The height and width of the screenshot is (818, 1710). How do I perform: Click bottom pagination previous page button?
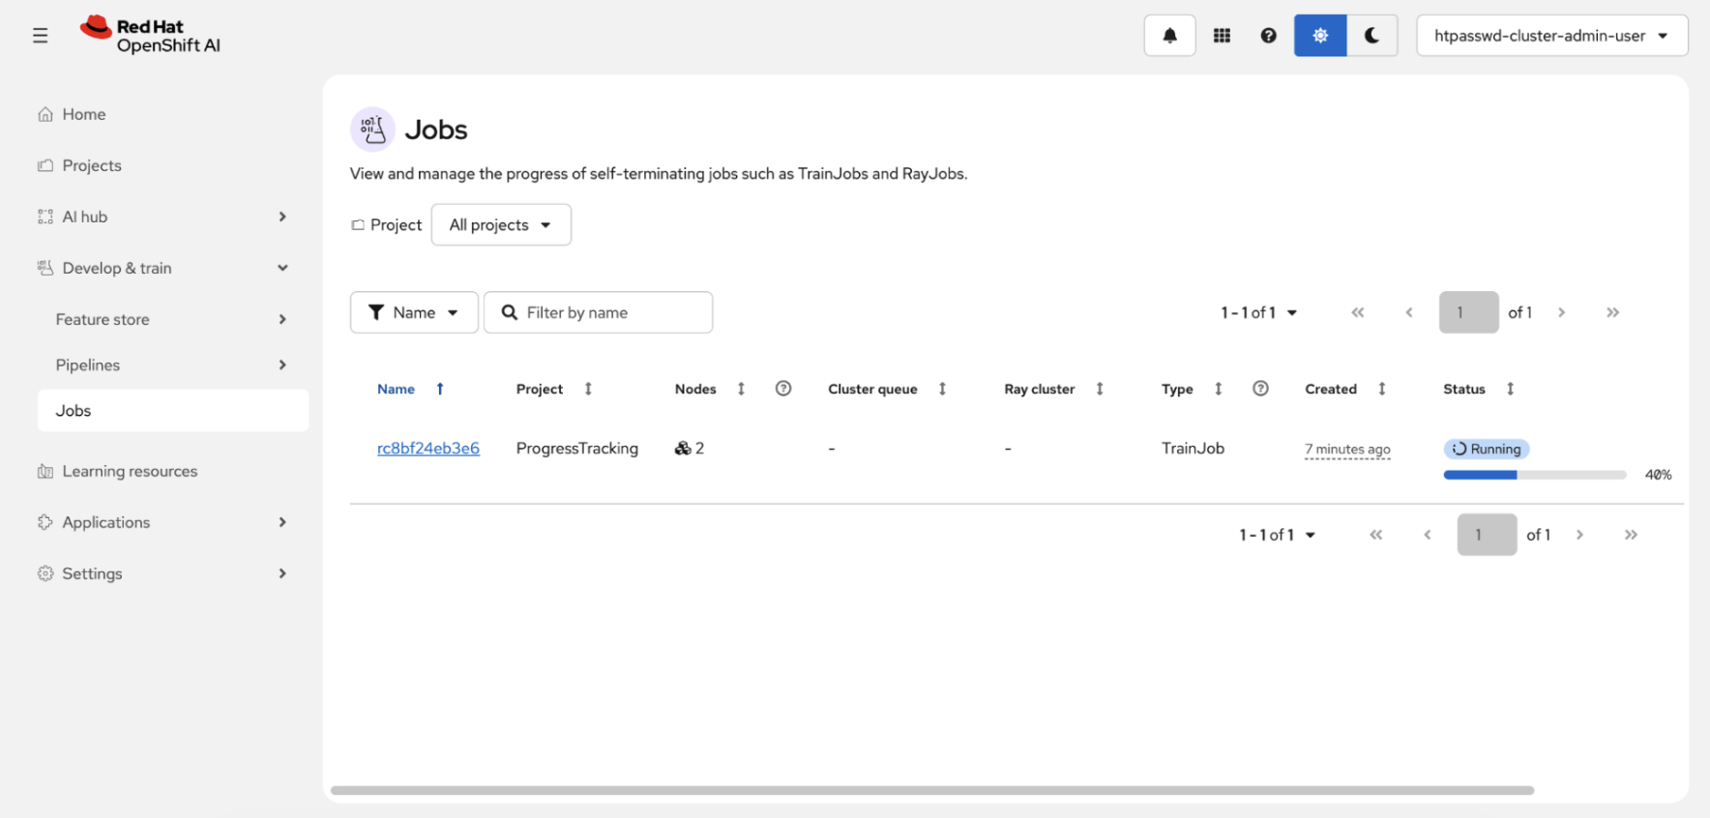1428,535
